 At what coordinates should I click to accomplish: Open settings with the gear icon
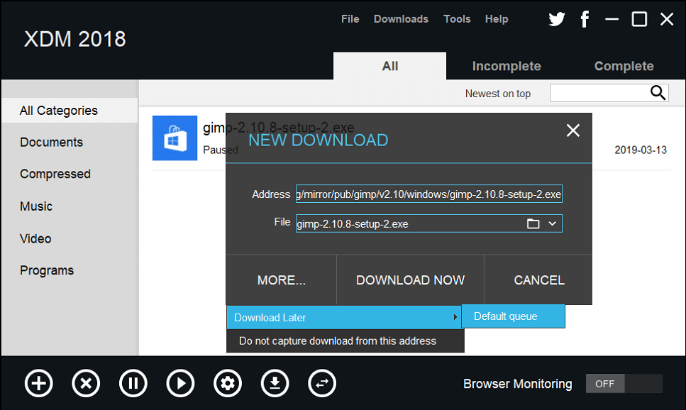tap(228, 383)
